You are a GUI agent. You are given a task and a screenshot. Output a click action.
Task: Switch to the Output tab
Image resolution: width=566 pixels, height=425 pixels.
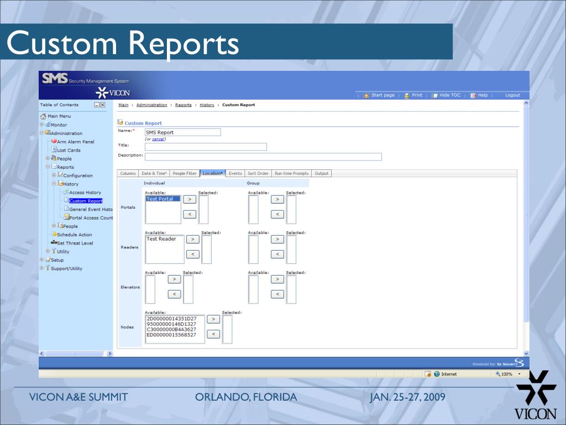[321, 173]
